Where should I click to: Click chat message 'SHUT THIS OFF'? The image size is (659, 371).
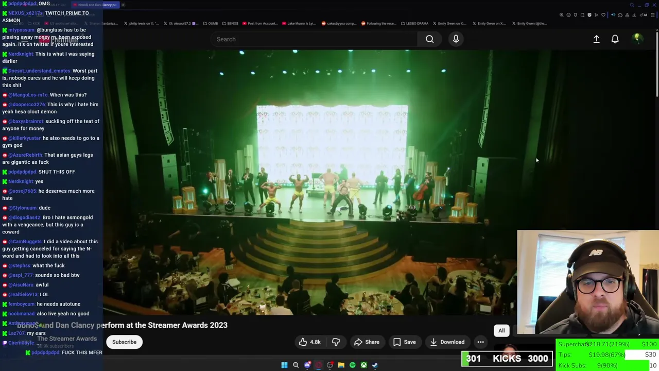pos(57,172)
